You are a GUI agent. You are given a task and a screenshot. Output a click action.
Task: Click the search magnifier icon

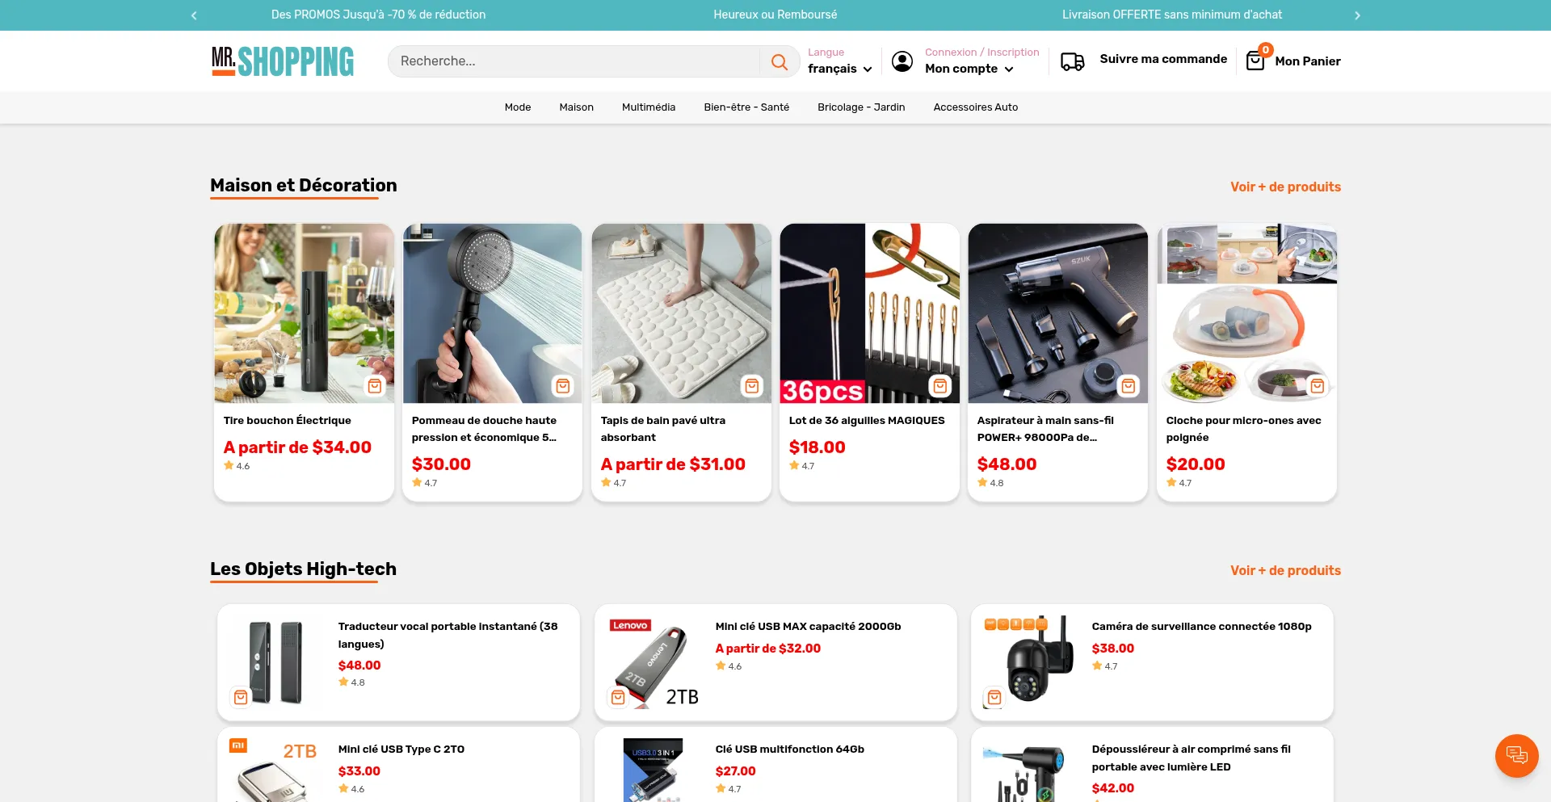pyautogui.click(x=779, y=62)
